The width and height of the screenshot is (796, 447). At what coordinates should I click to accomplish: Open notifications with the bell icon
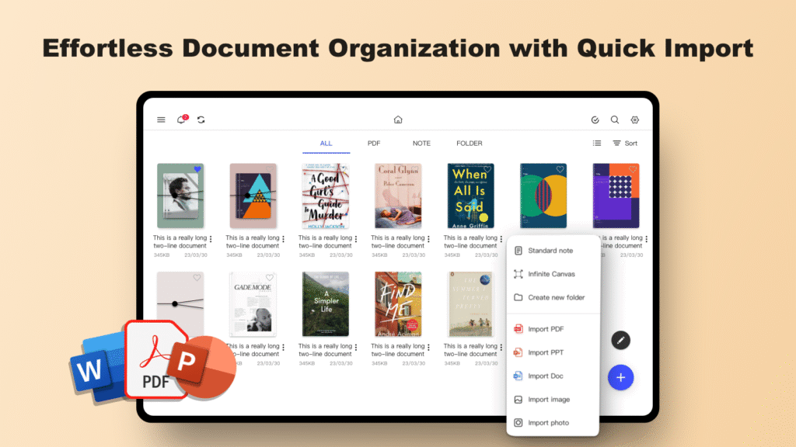[x=181, y=120]
